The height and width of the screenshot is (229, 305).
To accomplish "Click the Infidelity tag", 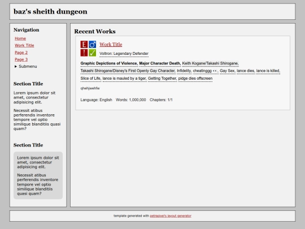I will [184, 71].
